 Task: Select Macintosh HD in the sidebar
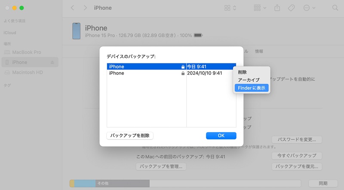[30, 72]
